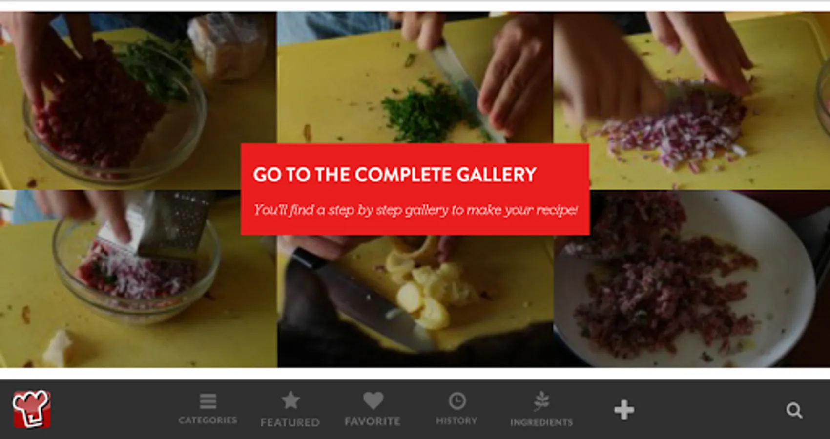This screenshot has width=830, height=439.
Task: Open ground meat in bowl thumbnail
Action: (138, 100)
